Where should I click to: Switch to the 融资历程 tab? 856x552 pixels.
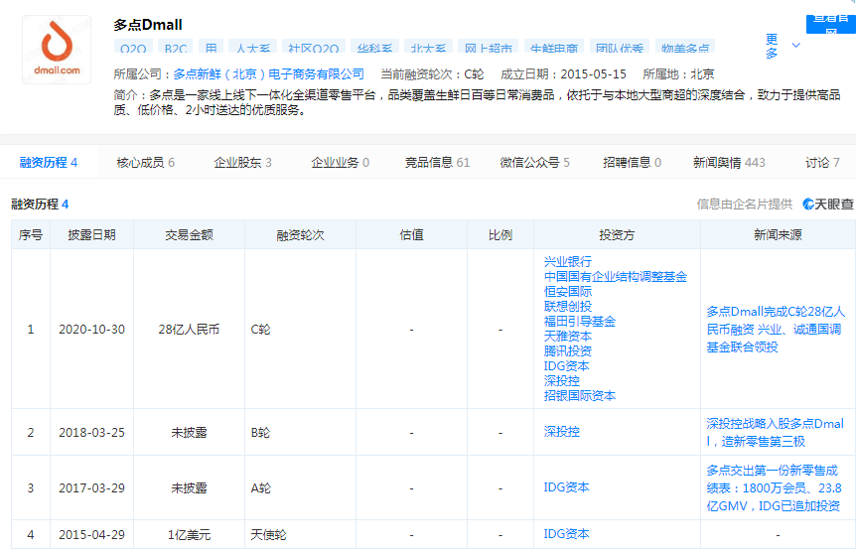49,162
